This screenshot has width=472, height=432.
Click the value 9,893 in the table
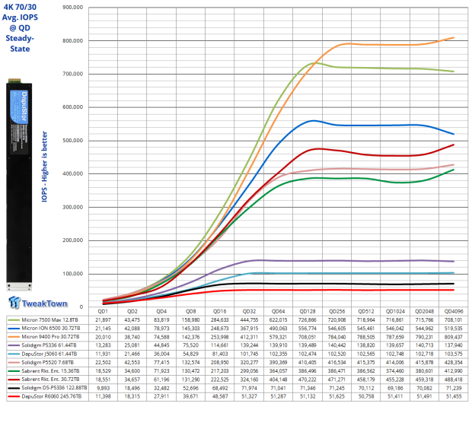103,388
